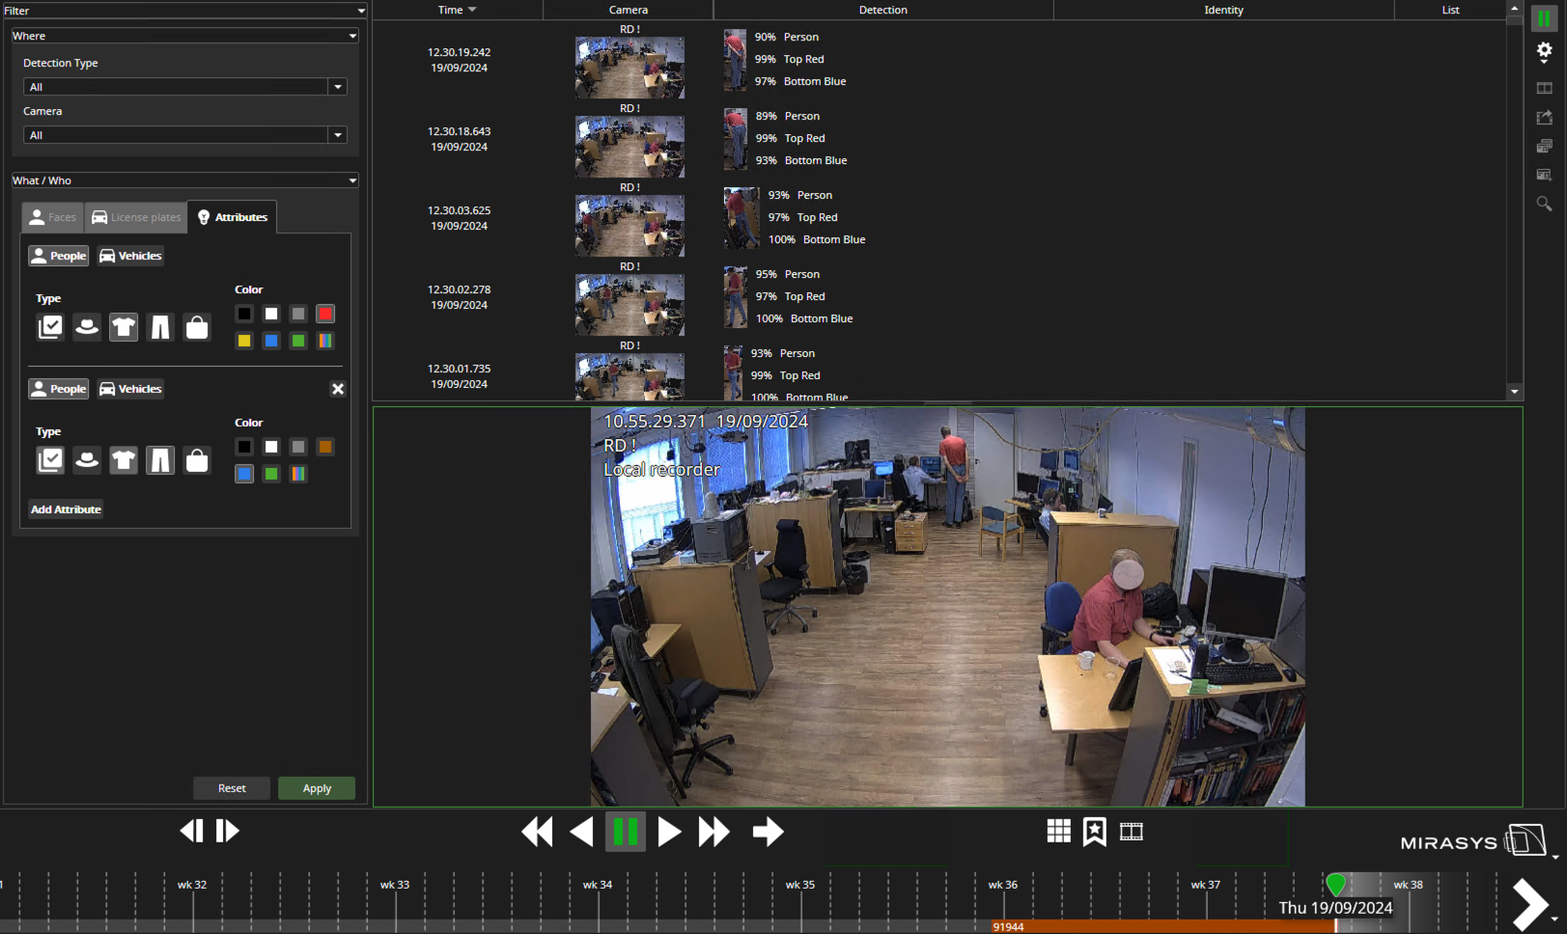Toggle Vehicles filter in second attribute group
This screenshot has height=934, width=1567.
click(131, 389)
